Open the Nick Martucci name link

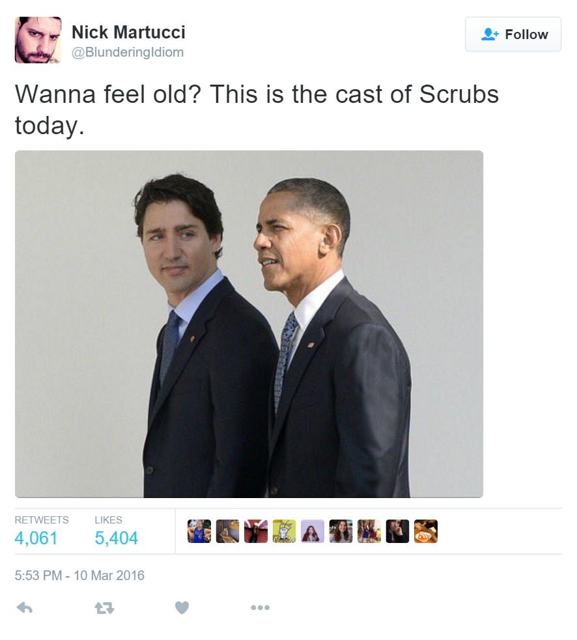pos(128,33)
